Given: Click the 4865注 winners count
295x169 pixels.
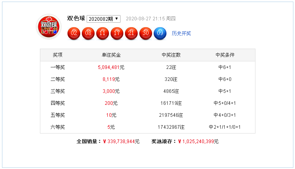Looking at the screenshot, I should coord(171,91).
